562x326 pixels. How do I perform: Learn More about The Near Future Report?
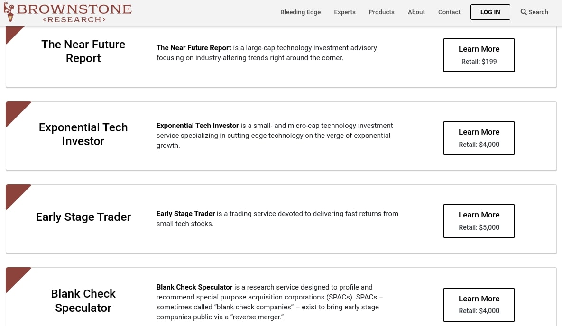(479, 55)
